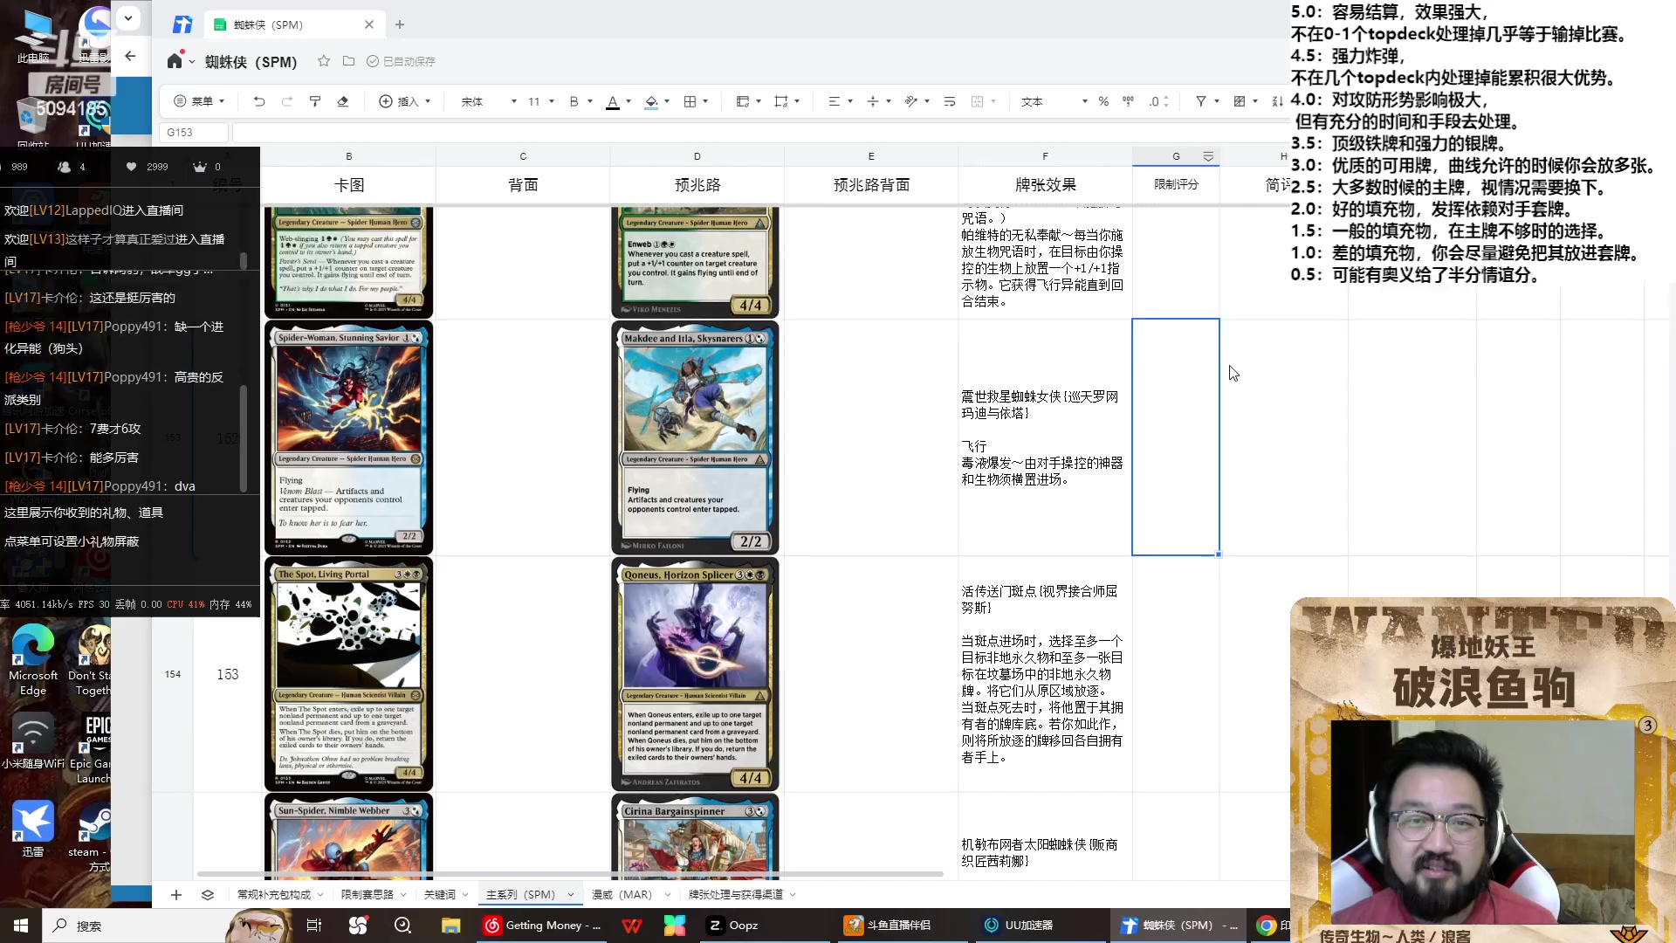The image size is (1676, 943).
Task: Expand the font color arrow
Action: 628,102
